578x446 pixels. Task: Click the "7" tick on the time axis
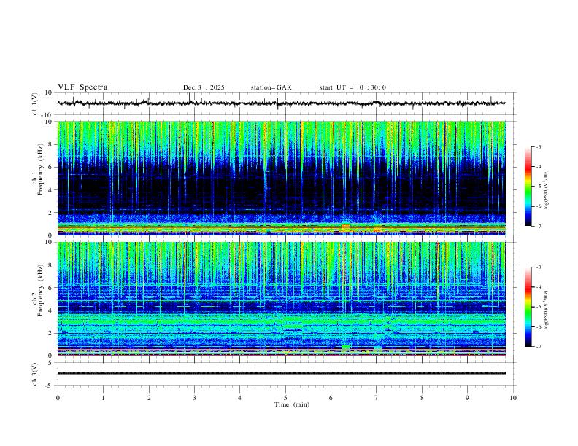point(377,398)
